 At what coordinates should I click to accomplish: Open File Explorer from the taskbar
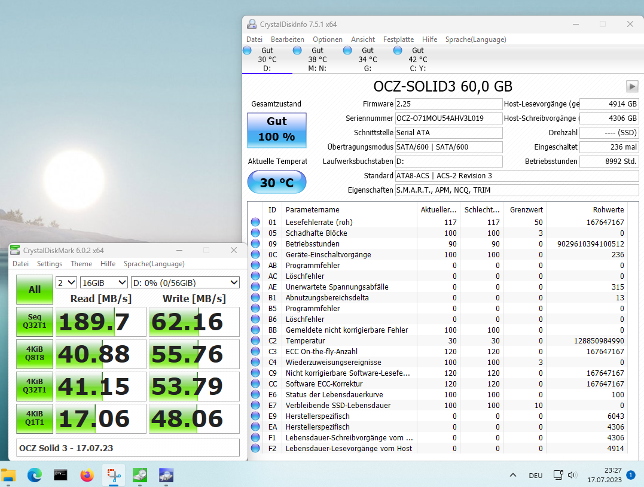pyautogui.click(x=8, y=476)
